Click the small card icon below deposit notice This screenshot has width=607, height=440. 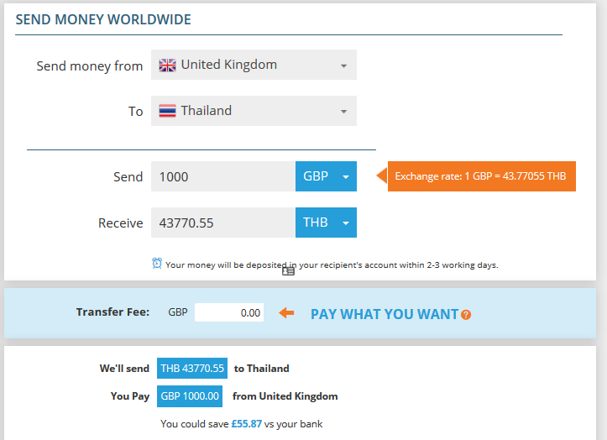(x=288, y=271)
